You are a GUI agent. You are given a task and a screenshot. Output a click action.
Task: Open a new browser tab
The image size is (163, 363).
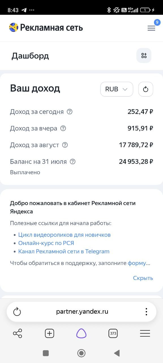point(50,334)
